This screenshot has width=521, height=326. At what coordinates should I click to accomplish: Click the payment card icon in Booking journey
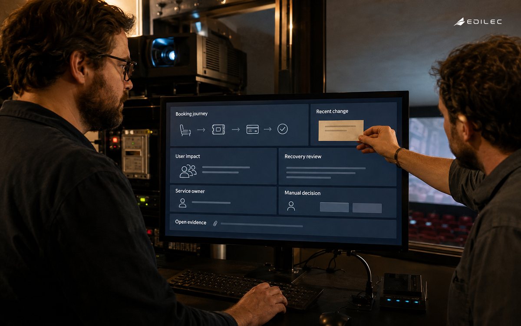click(252, 129)
